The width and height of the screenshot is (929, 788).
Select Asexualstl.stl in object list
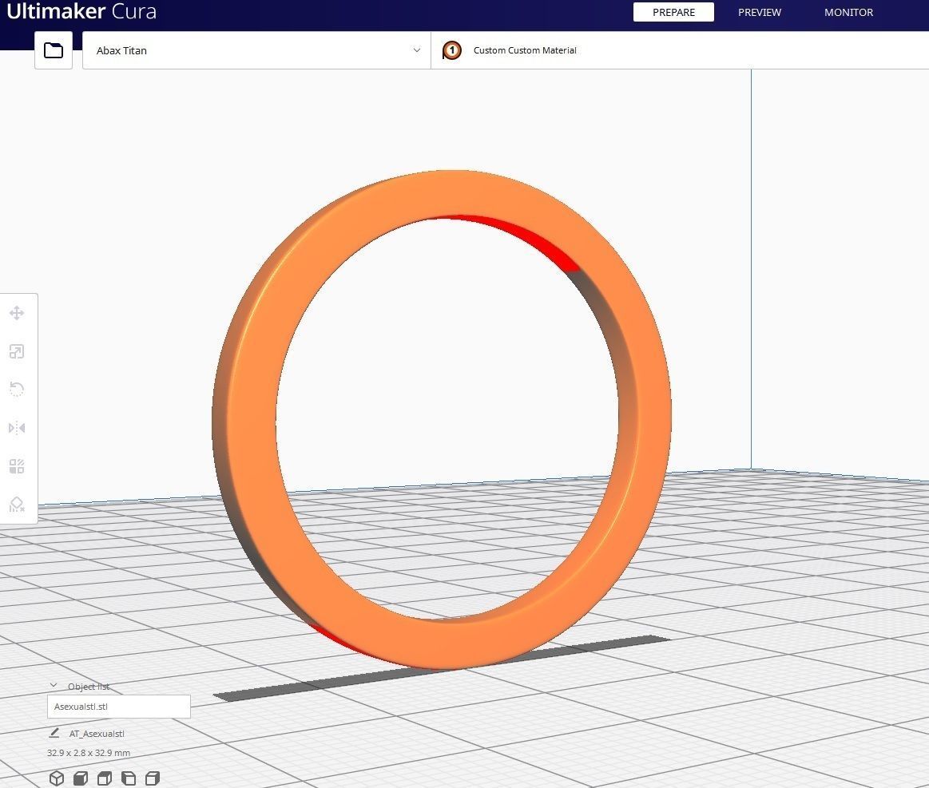(x=118, y=707)
